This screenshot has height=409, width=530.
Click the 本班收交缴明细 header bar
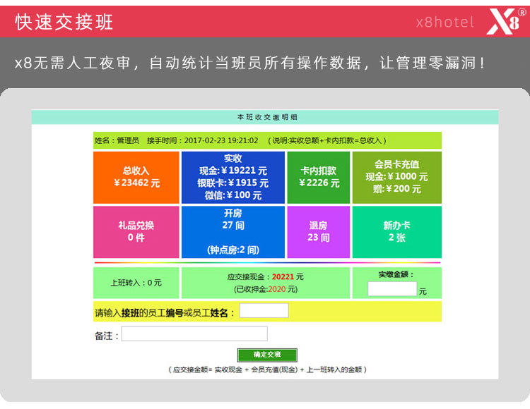click(265, 117)
